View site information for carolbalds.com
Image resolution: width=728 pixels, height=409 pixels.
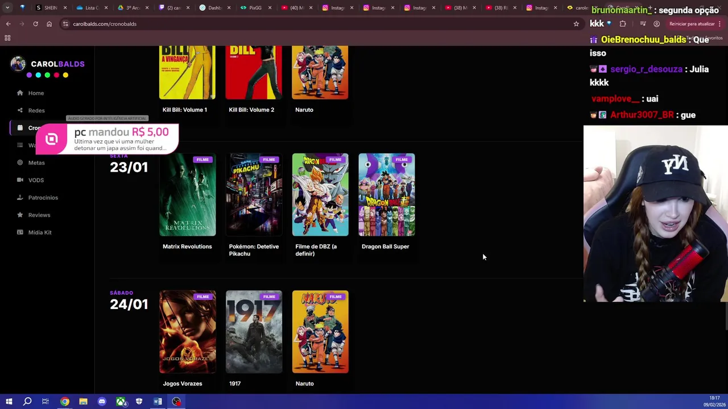[65, 24]
